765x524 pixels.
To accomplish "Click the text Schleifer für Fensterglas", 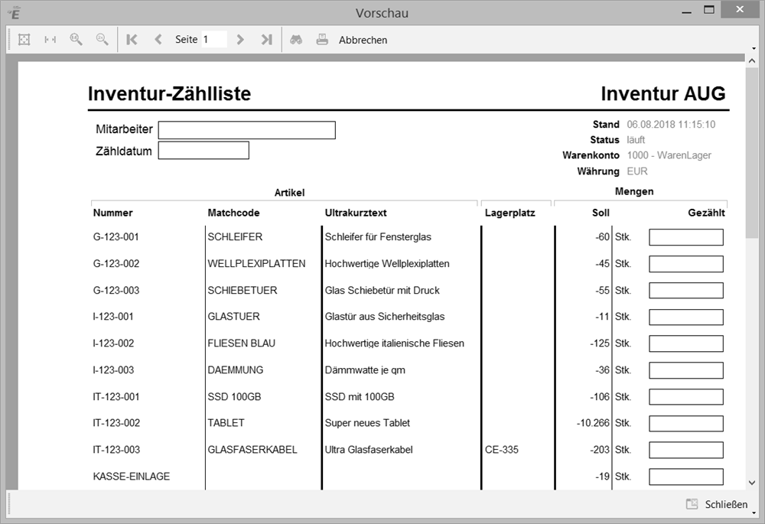I will (378, 237).
